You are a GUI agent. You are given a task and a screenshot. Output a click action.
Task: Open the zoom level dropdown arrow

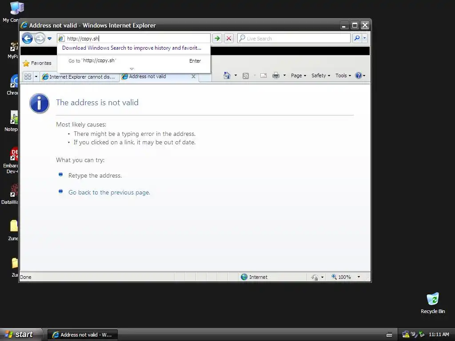pos(359,277)
